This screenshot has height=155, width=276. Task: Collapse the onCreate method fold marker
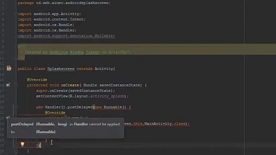(16, 85)
